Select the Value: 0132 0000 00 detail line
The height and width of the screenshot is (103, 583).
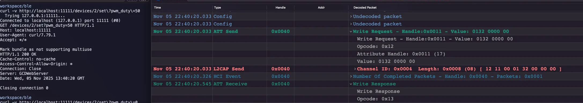pyautogui.click(x=386, y=61)
